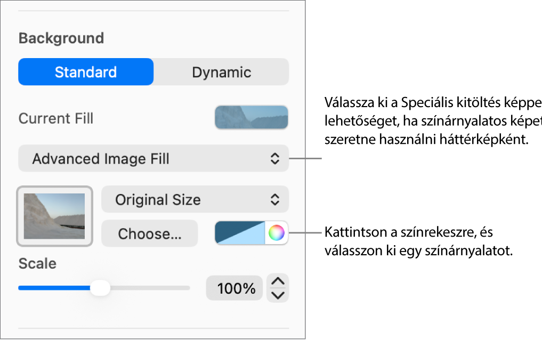This screenshot has height=340, width=542.
Task: Click the blue filled part of Scale slider
Action: 53,288
